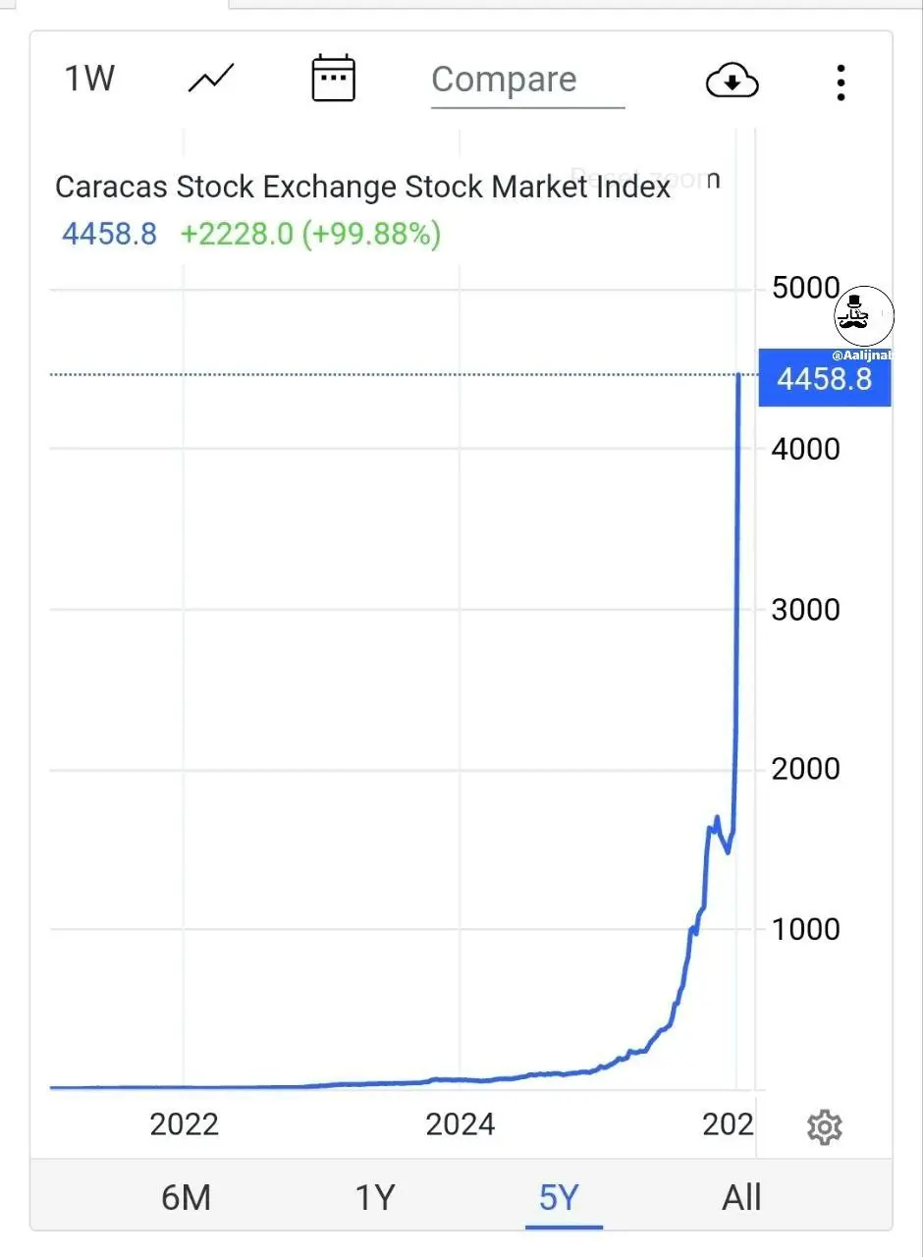Click the 2024 x-axis label
Screen dimensions: 923x1257
pos(460,1123)
